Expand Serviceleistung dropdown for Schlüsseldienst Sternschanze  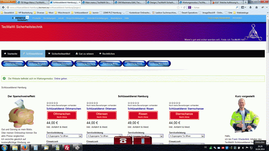pyautogui.click(x=203, y=136)
